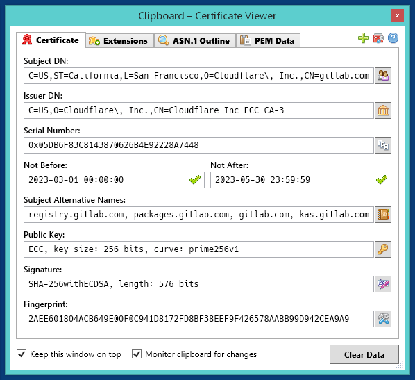Screen dimensions: 415x380
Task: Click the Signature pen icon button
Action: click(383, 284)
